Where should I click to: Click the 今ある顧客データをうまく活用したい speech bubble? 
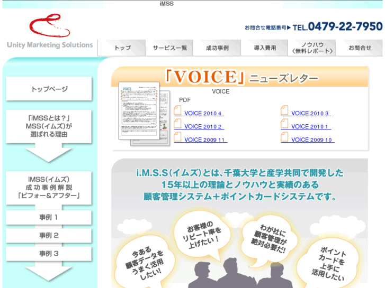tap(145, 262)
